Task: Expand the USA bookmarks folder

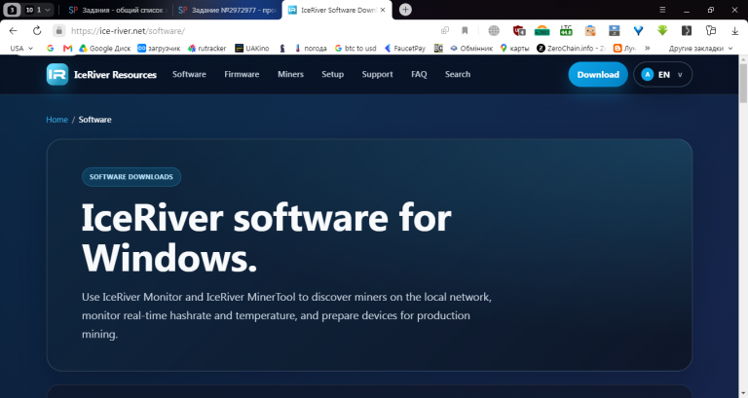Action: click(21, 48)
